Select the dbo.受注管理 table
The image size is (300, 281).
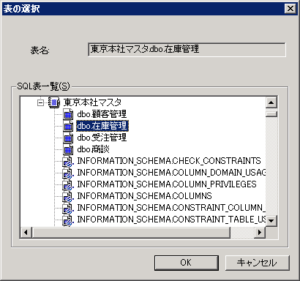pos(102,138)
